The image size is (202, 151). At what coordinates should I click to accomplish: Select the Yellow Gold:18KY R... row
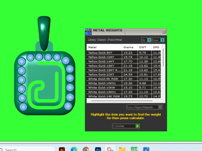tap(124, 70)
